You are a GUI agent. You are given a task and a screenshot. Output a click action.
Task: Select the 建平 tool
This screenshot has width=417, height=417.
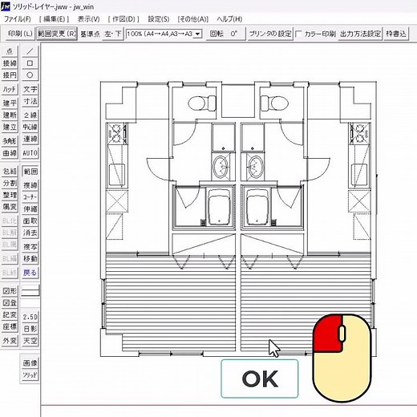click(x=10, y=103)
